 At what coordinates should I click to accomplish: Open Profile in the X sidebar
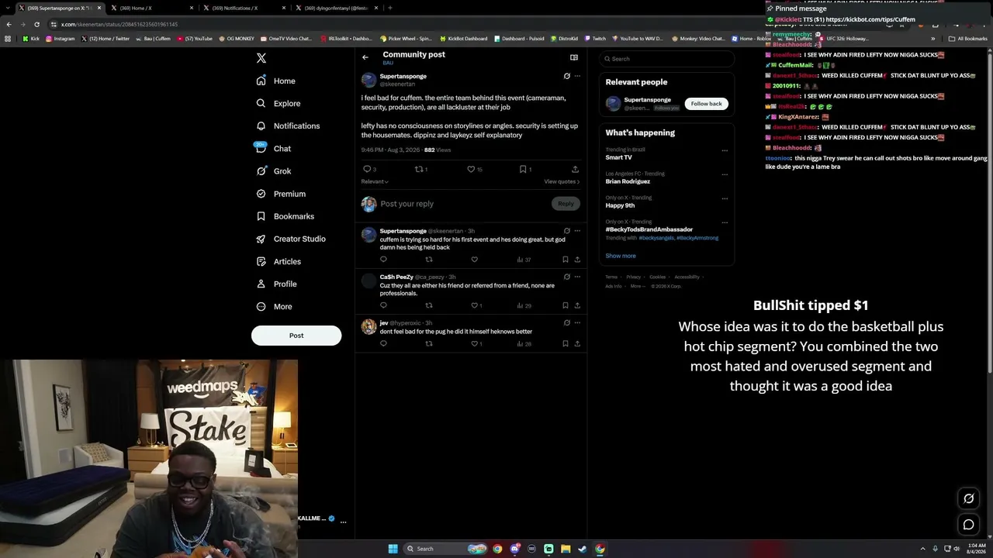coord(276,284)
